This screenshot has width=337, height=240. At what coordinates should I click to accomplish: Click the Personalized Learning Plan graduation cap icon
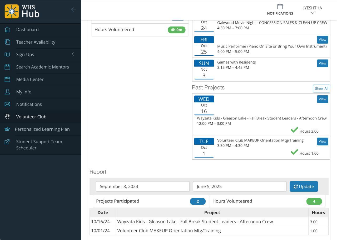click(x=7, y=129)
